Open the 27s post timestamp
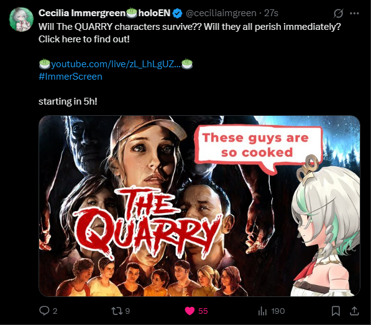The width and height of the screenshot is (371, 325). pyautogui.click(x=271, y=13)
